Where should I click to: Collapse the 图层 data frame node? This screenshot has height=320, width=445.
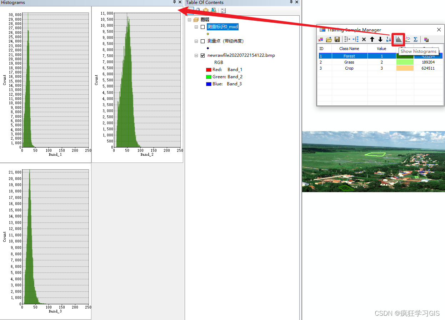189,20
